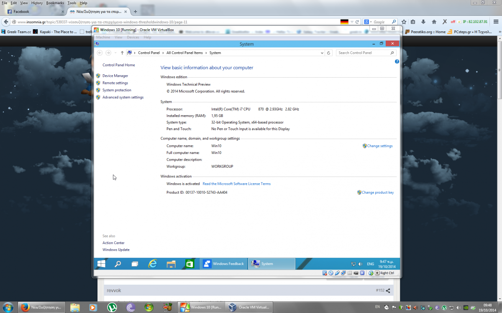Click the Search Control Panel field
Image resolution: width=502 pixels, height=313 pixels.
pyautogui.click(x=366, y=53)
